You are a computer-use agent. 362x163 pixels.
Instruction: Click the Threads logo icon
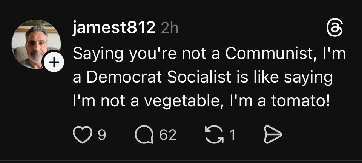pos(334,29)
